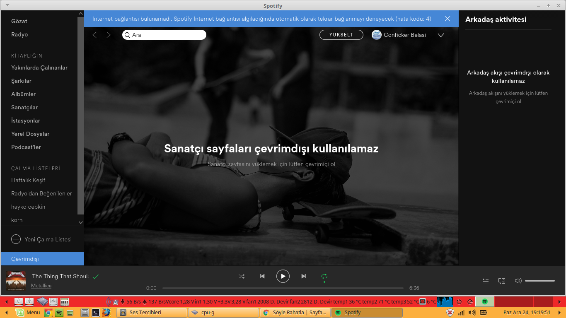566x318 pixels.
Task: Expand the user account dropdown arrow
Action: tap(441, 35)
